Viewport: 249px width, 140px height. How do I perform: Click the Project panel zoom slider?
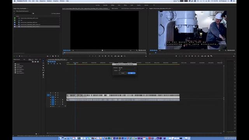25,56
